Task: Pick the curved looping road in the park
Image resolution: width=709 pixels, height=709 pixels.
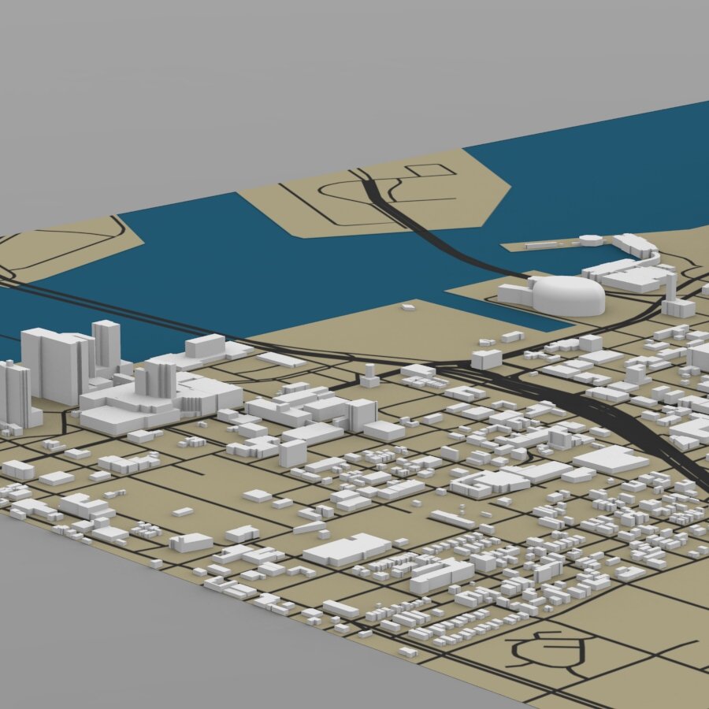Action: coord(548,655)
